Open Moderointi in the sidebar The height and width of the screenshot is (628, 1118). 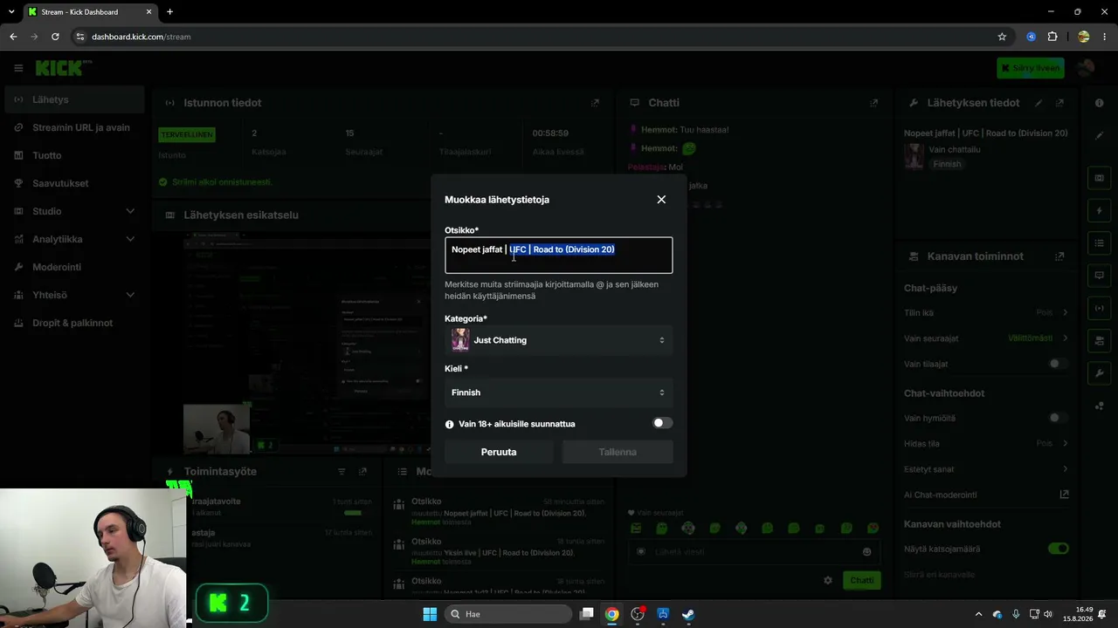pyautogui.click(x=74, y=267)
